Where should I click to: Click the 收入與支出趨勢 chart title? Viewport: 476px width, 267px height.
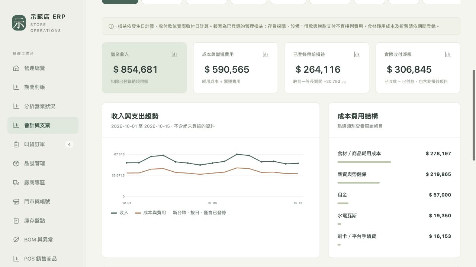point(135,116)
